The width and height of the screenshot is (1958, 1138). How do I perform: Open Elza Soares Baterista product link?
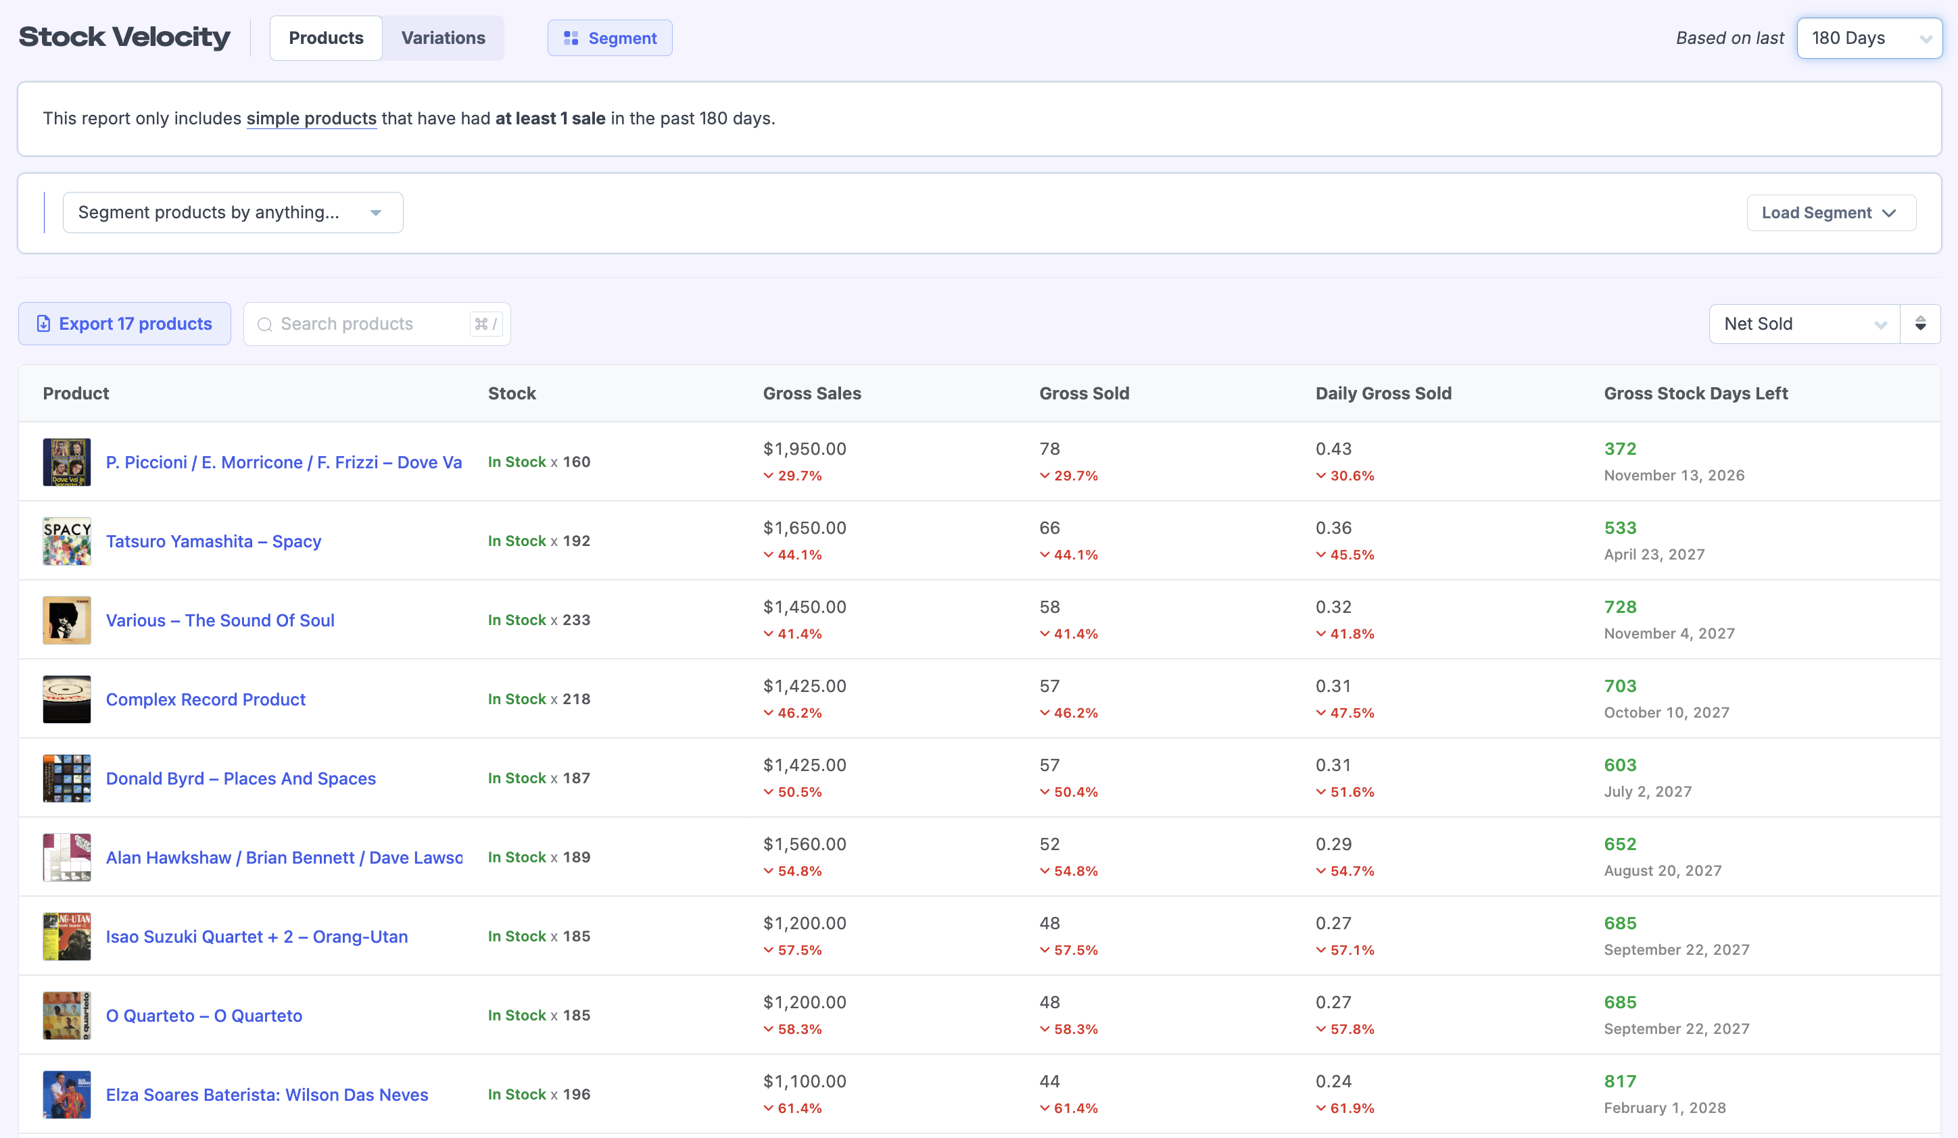(x=266, y=1095)
